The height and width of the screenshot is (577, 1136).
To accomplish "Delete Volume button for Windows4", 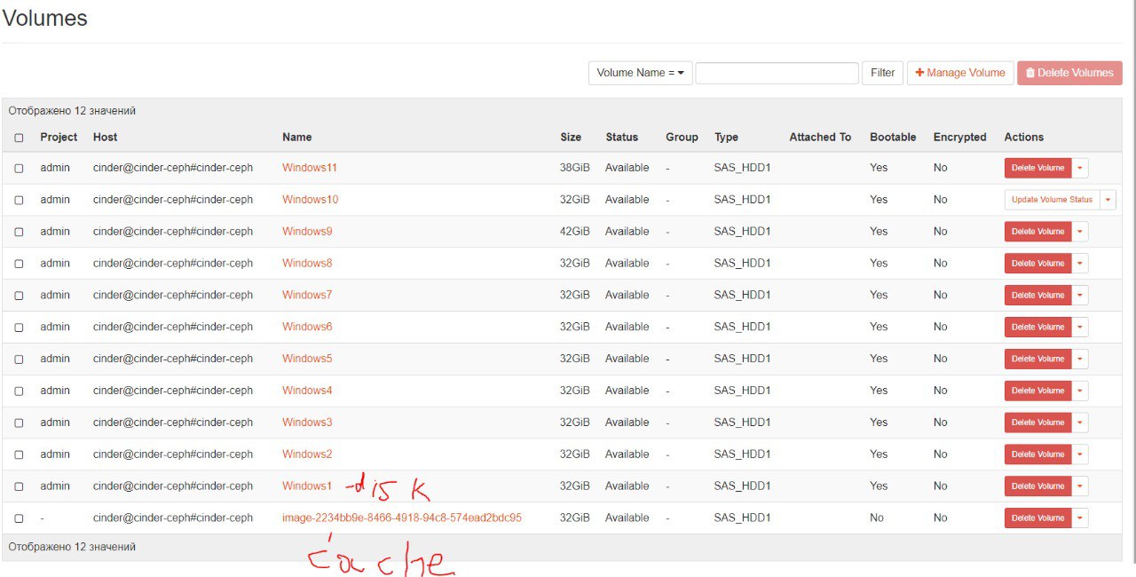I will coord(1038,391).
